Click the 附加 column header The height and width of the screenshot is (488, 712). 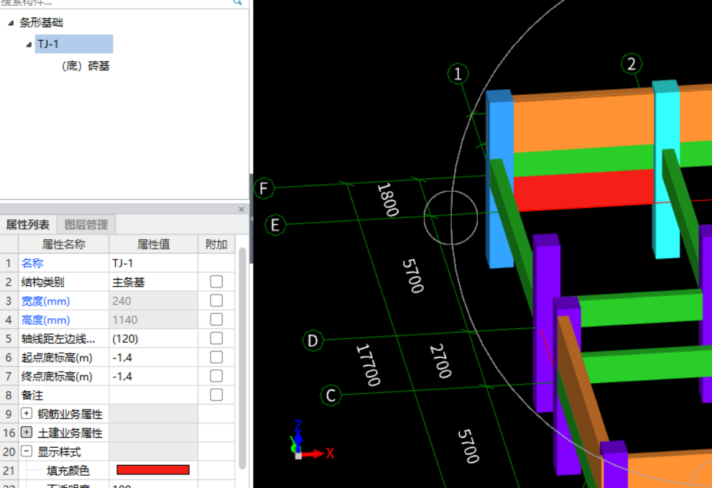click(216, 244)
